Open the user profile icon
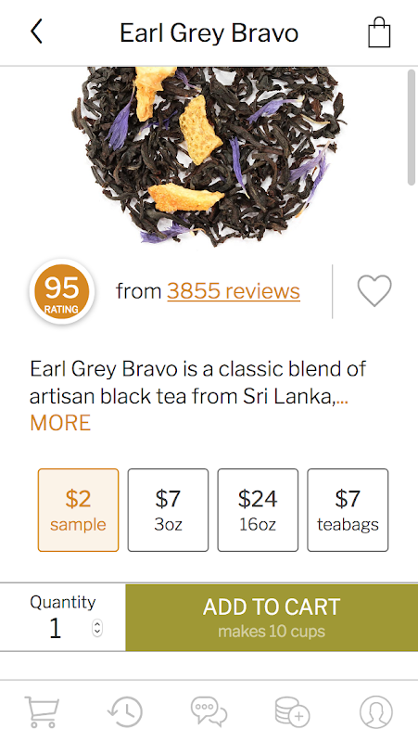418x742 pixels. (x=376, y=711)
